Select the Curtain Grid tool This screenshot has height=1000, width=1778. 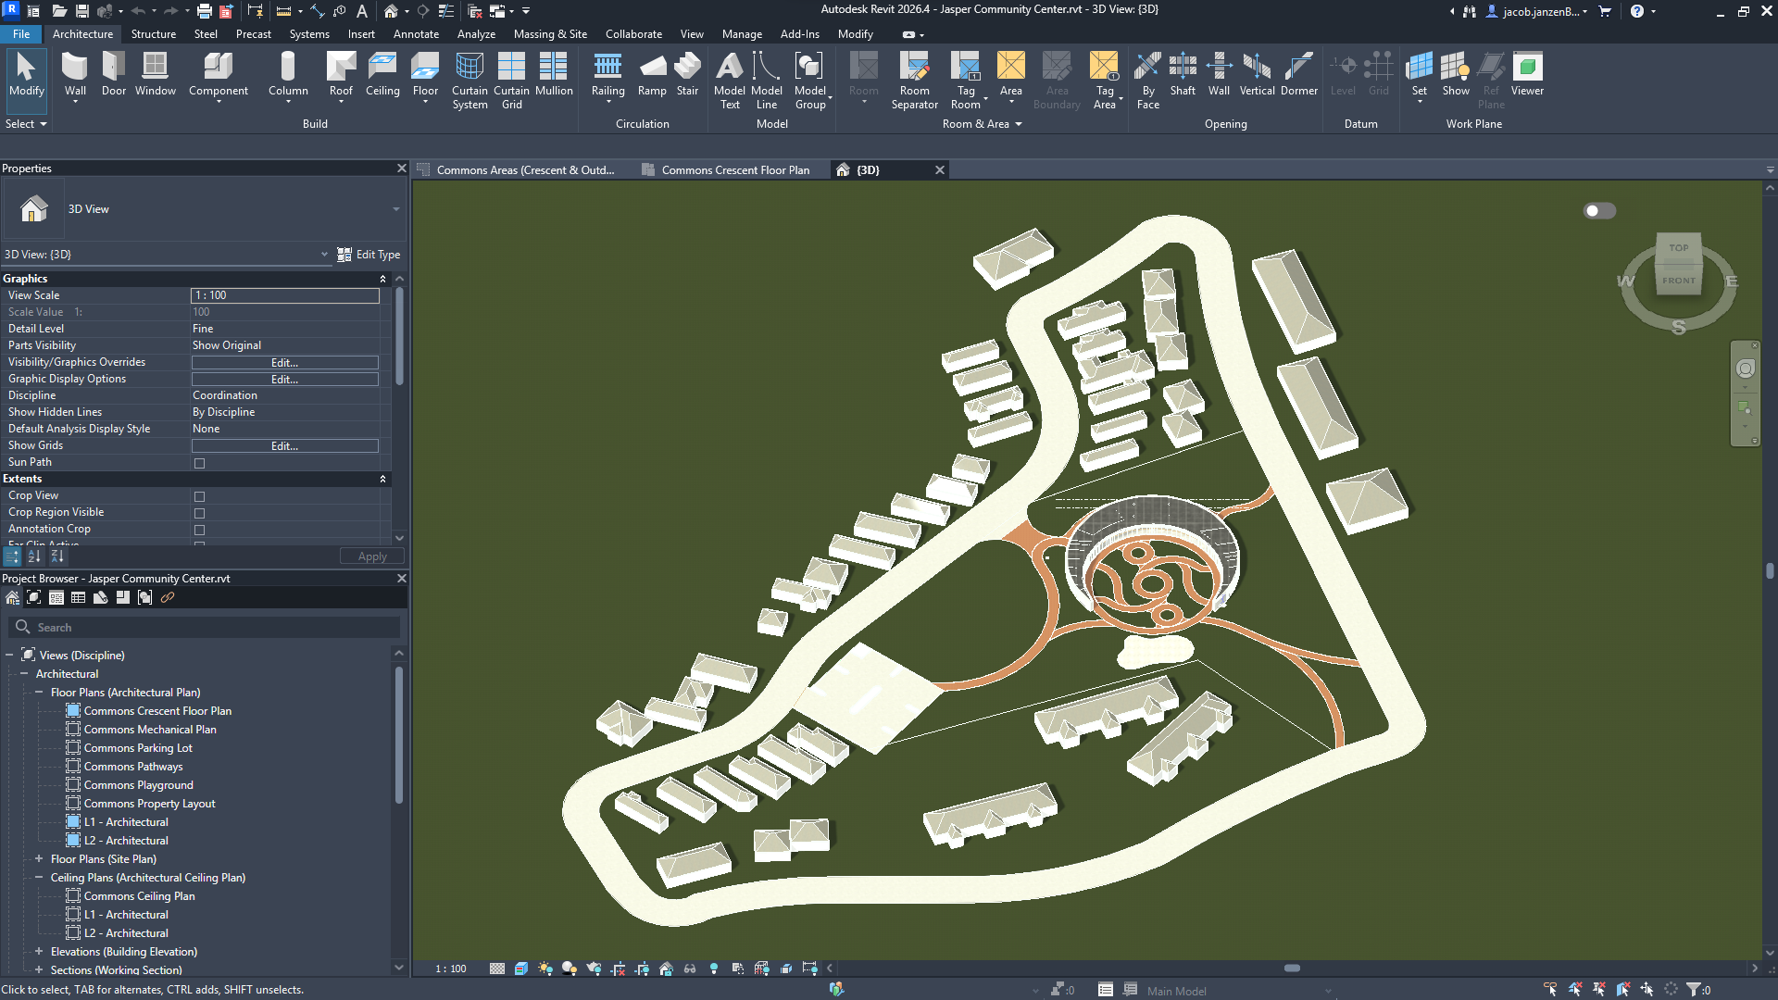(x=511, y=81)
